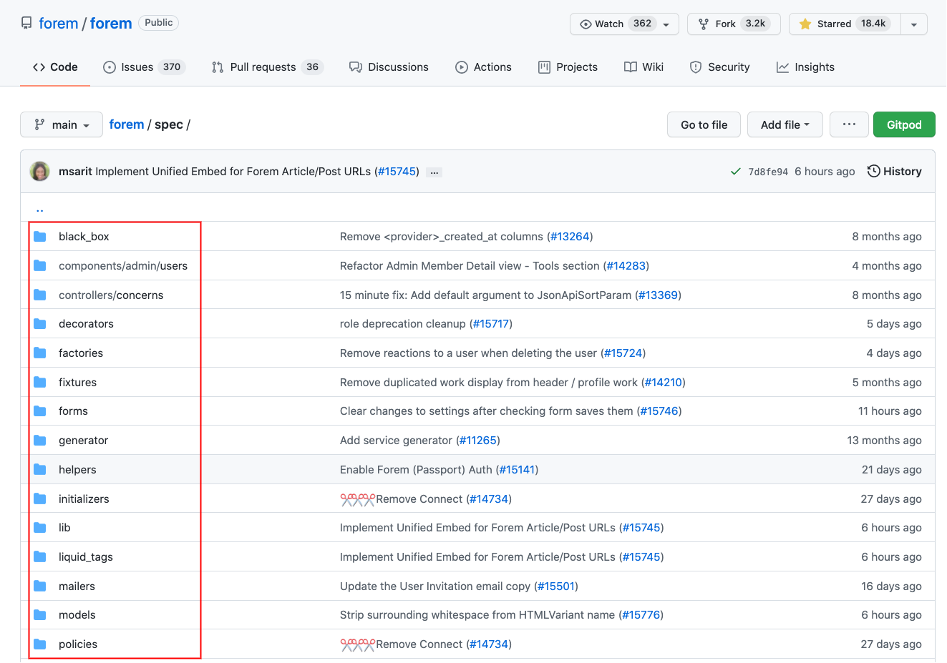Expand commit message with ellipsis button
The width and height of the screenshot is (947, 663).
[434, 172]
